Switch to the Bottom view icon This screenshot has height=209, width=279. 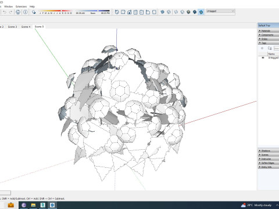coord(154,12)
